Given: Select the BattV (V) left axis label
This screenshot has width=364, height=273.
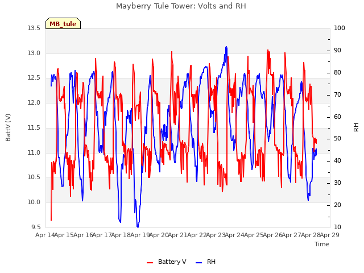Looking at the screenshot, I should click(8, 127).
